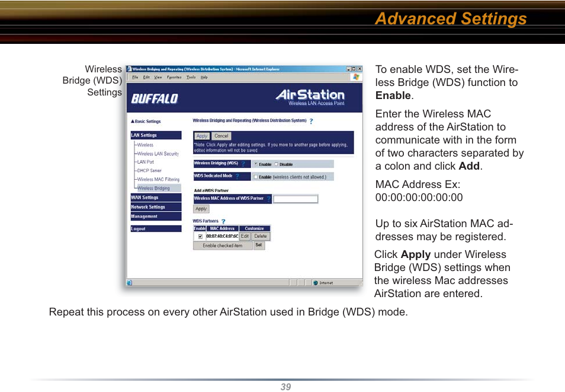Click the Windows flag logo in menu bar

(356, 77)
